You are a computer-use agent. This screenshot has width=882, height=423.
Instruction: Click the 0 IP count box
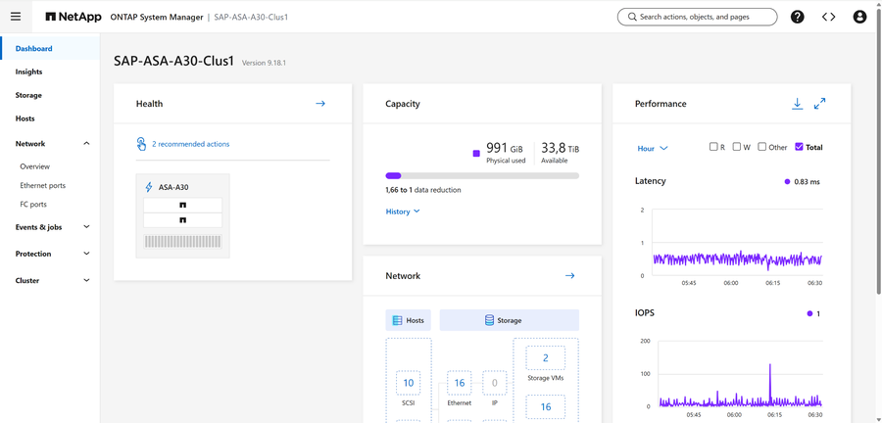(x=495, y=383)
